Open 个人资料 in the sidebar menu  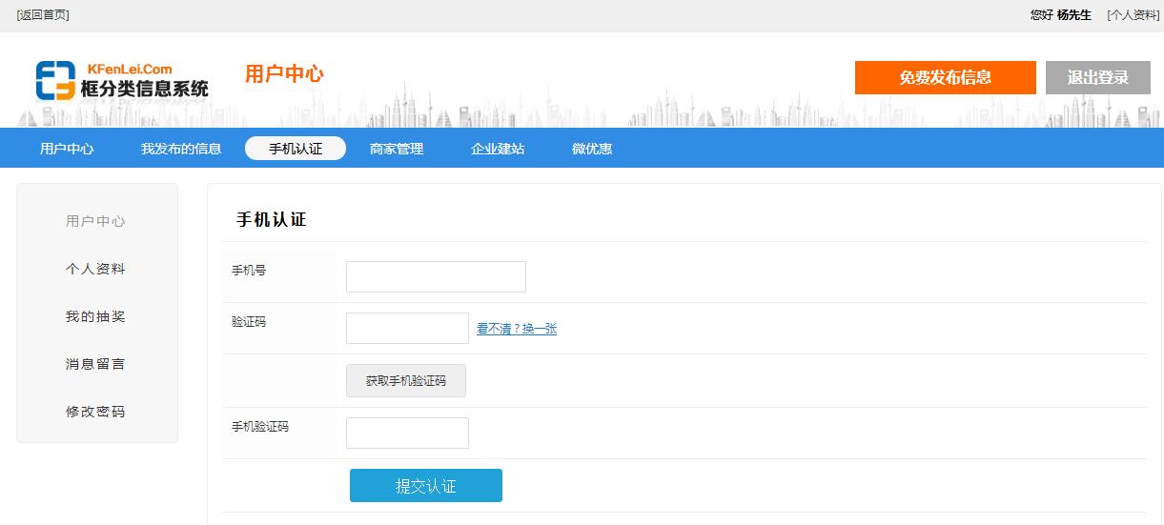click(95, 269)
